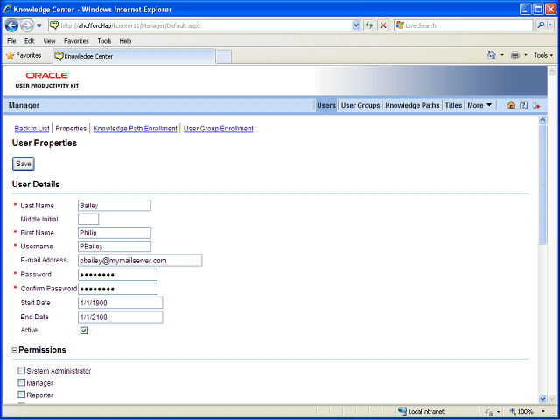Open the Home button dropdown arrow
The image size is (560, 420).
(x=501, y=55)
